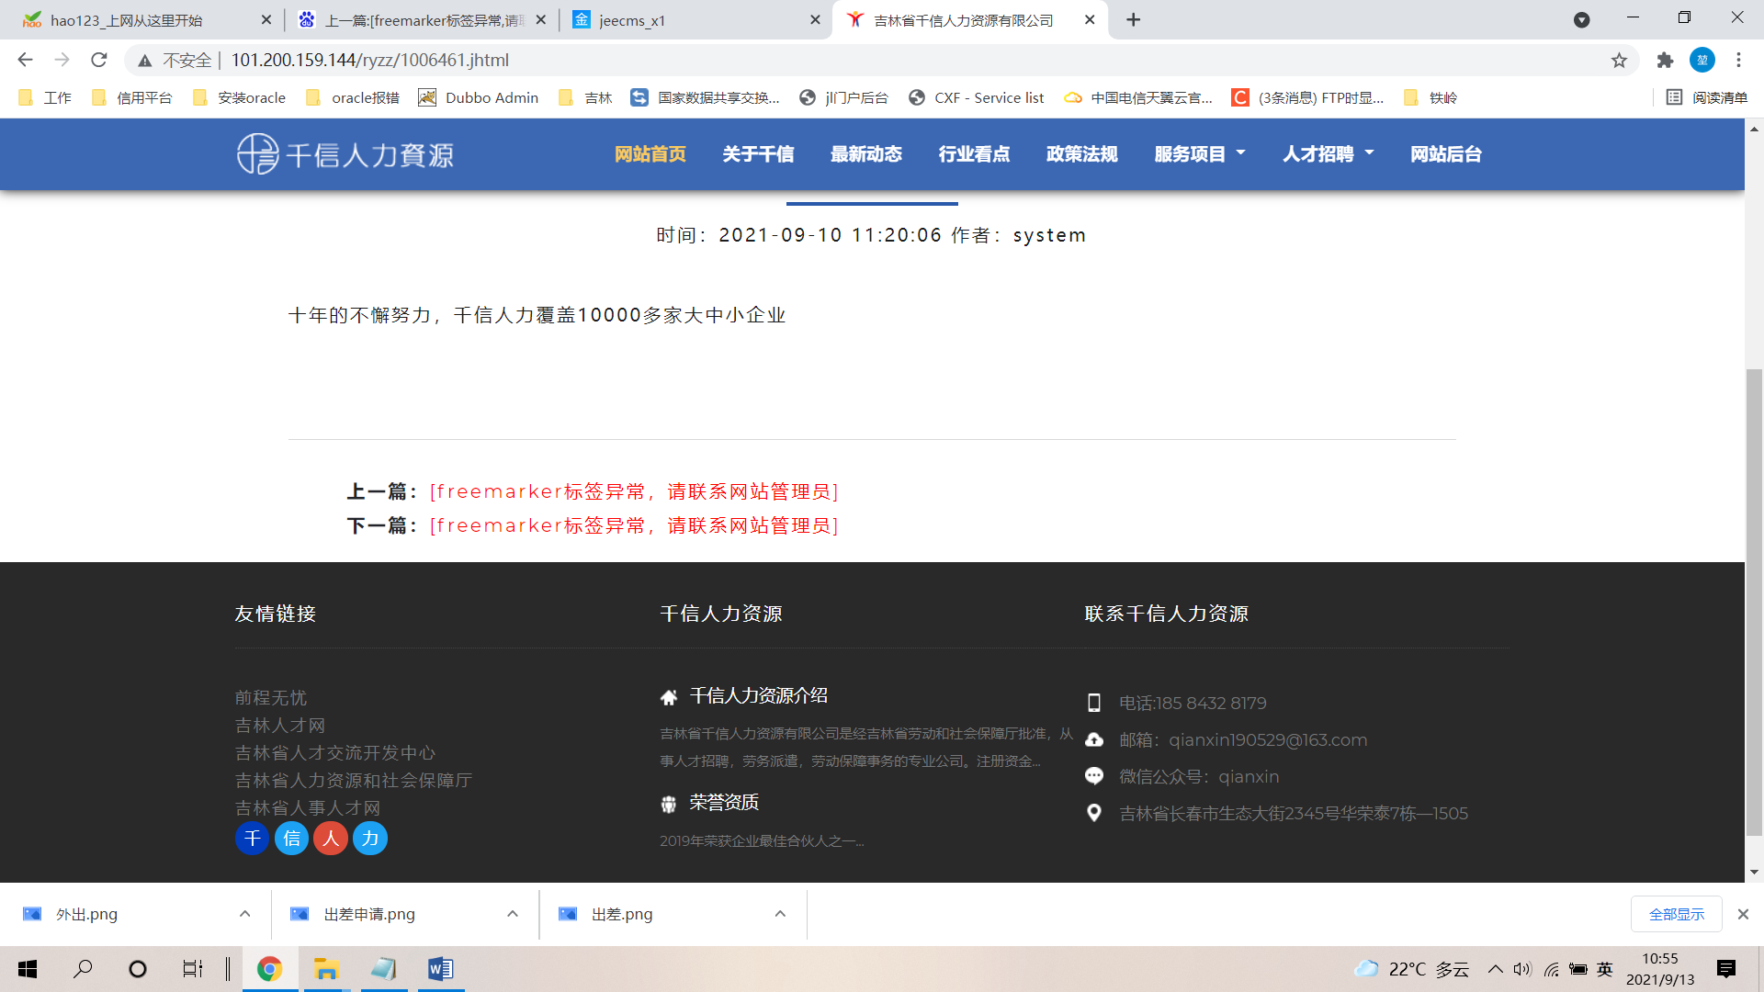Open options chevron for 出差申请.png download

pyautogui.click(x=513, y=914)
